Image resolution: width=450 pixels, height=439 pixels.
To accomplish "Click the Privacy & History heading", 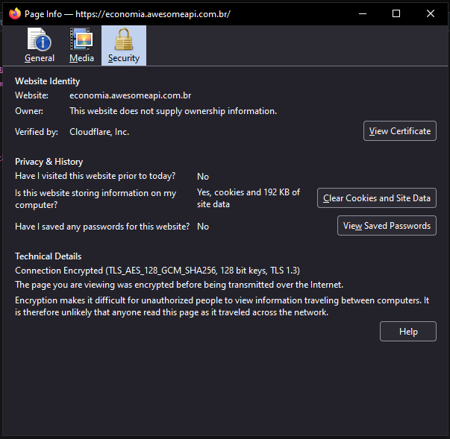I will click(49, 162).
